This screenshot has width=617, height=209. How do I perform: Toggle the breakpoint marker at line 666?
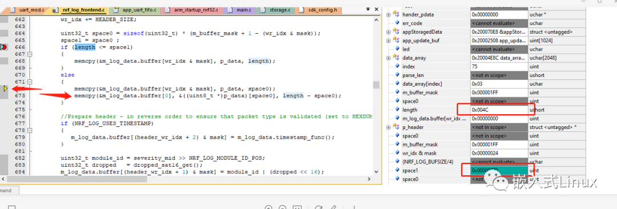(4, 47)
